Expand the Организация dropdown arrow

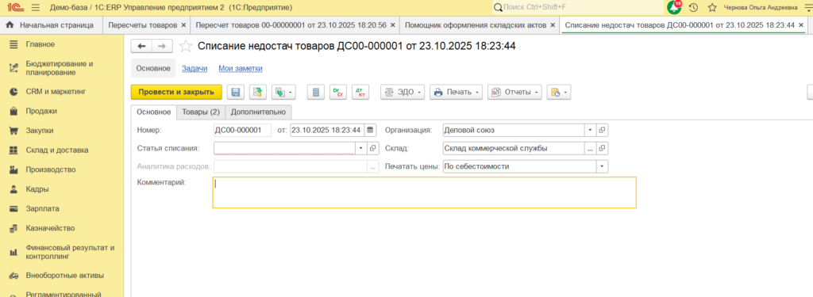pos(590,130)
